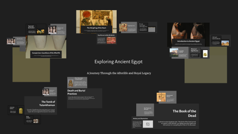The width and height of the screenshot is (238, 134).
Task: Open 'Canopic Jars: Guardians of the Afterlife' topic
Action: tap(46, 47)
